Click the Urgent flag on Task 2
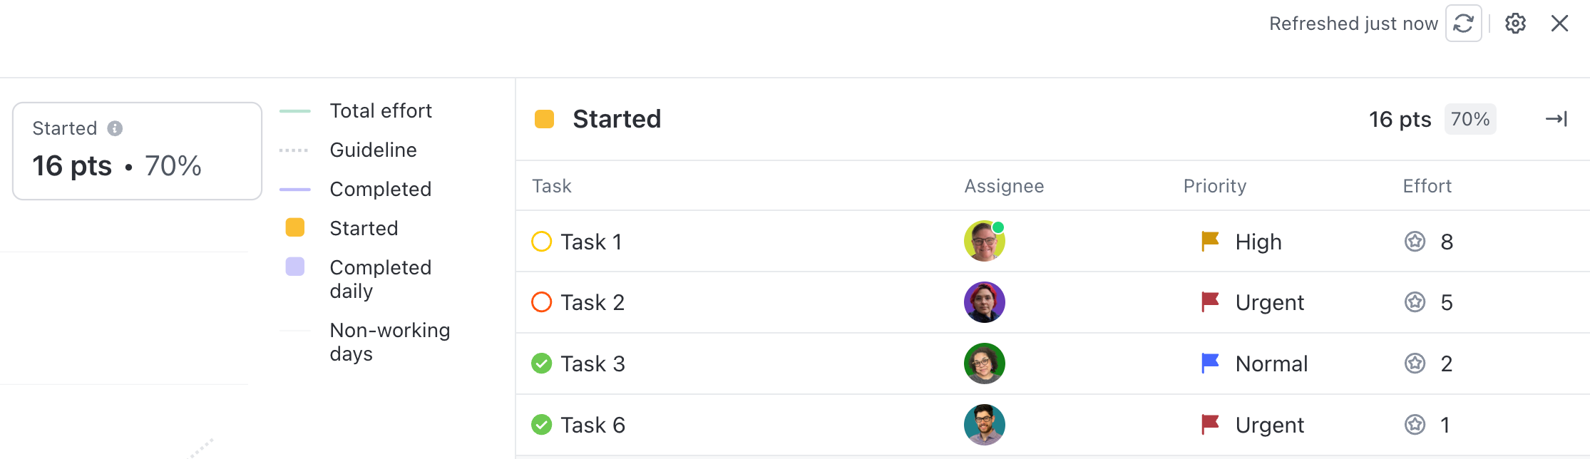Screen dimensions: 1590x459 1210,302
